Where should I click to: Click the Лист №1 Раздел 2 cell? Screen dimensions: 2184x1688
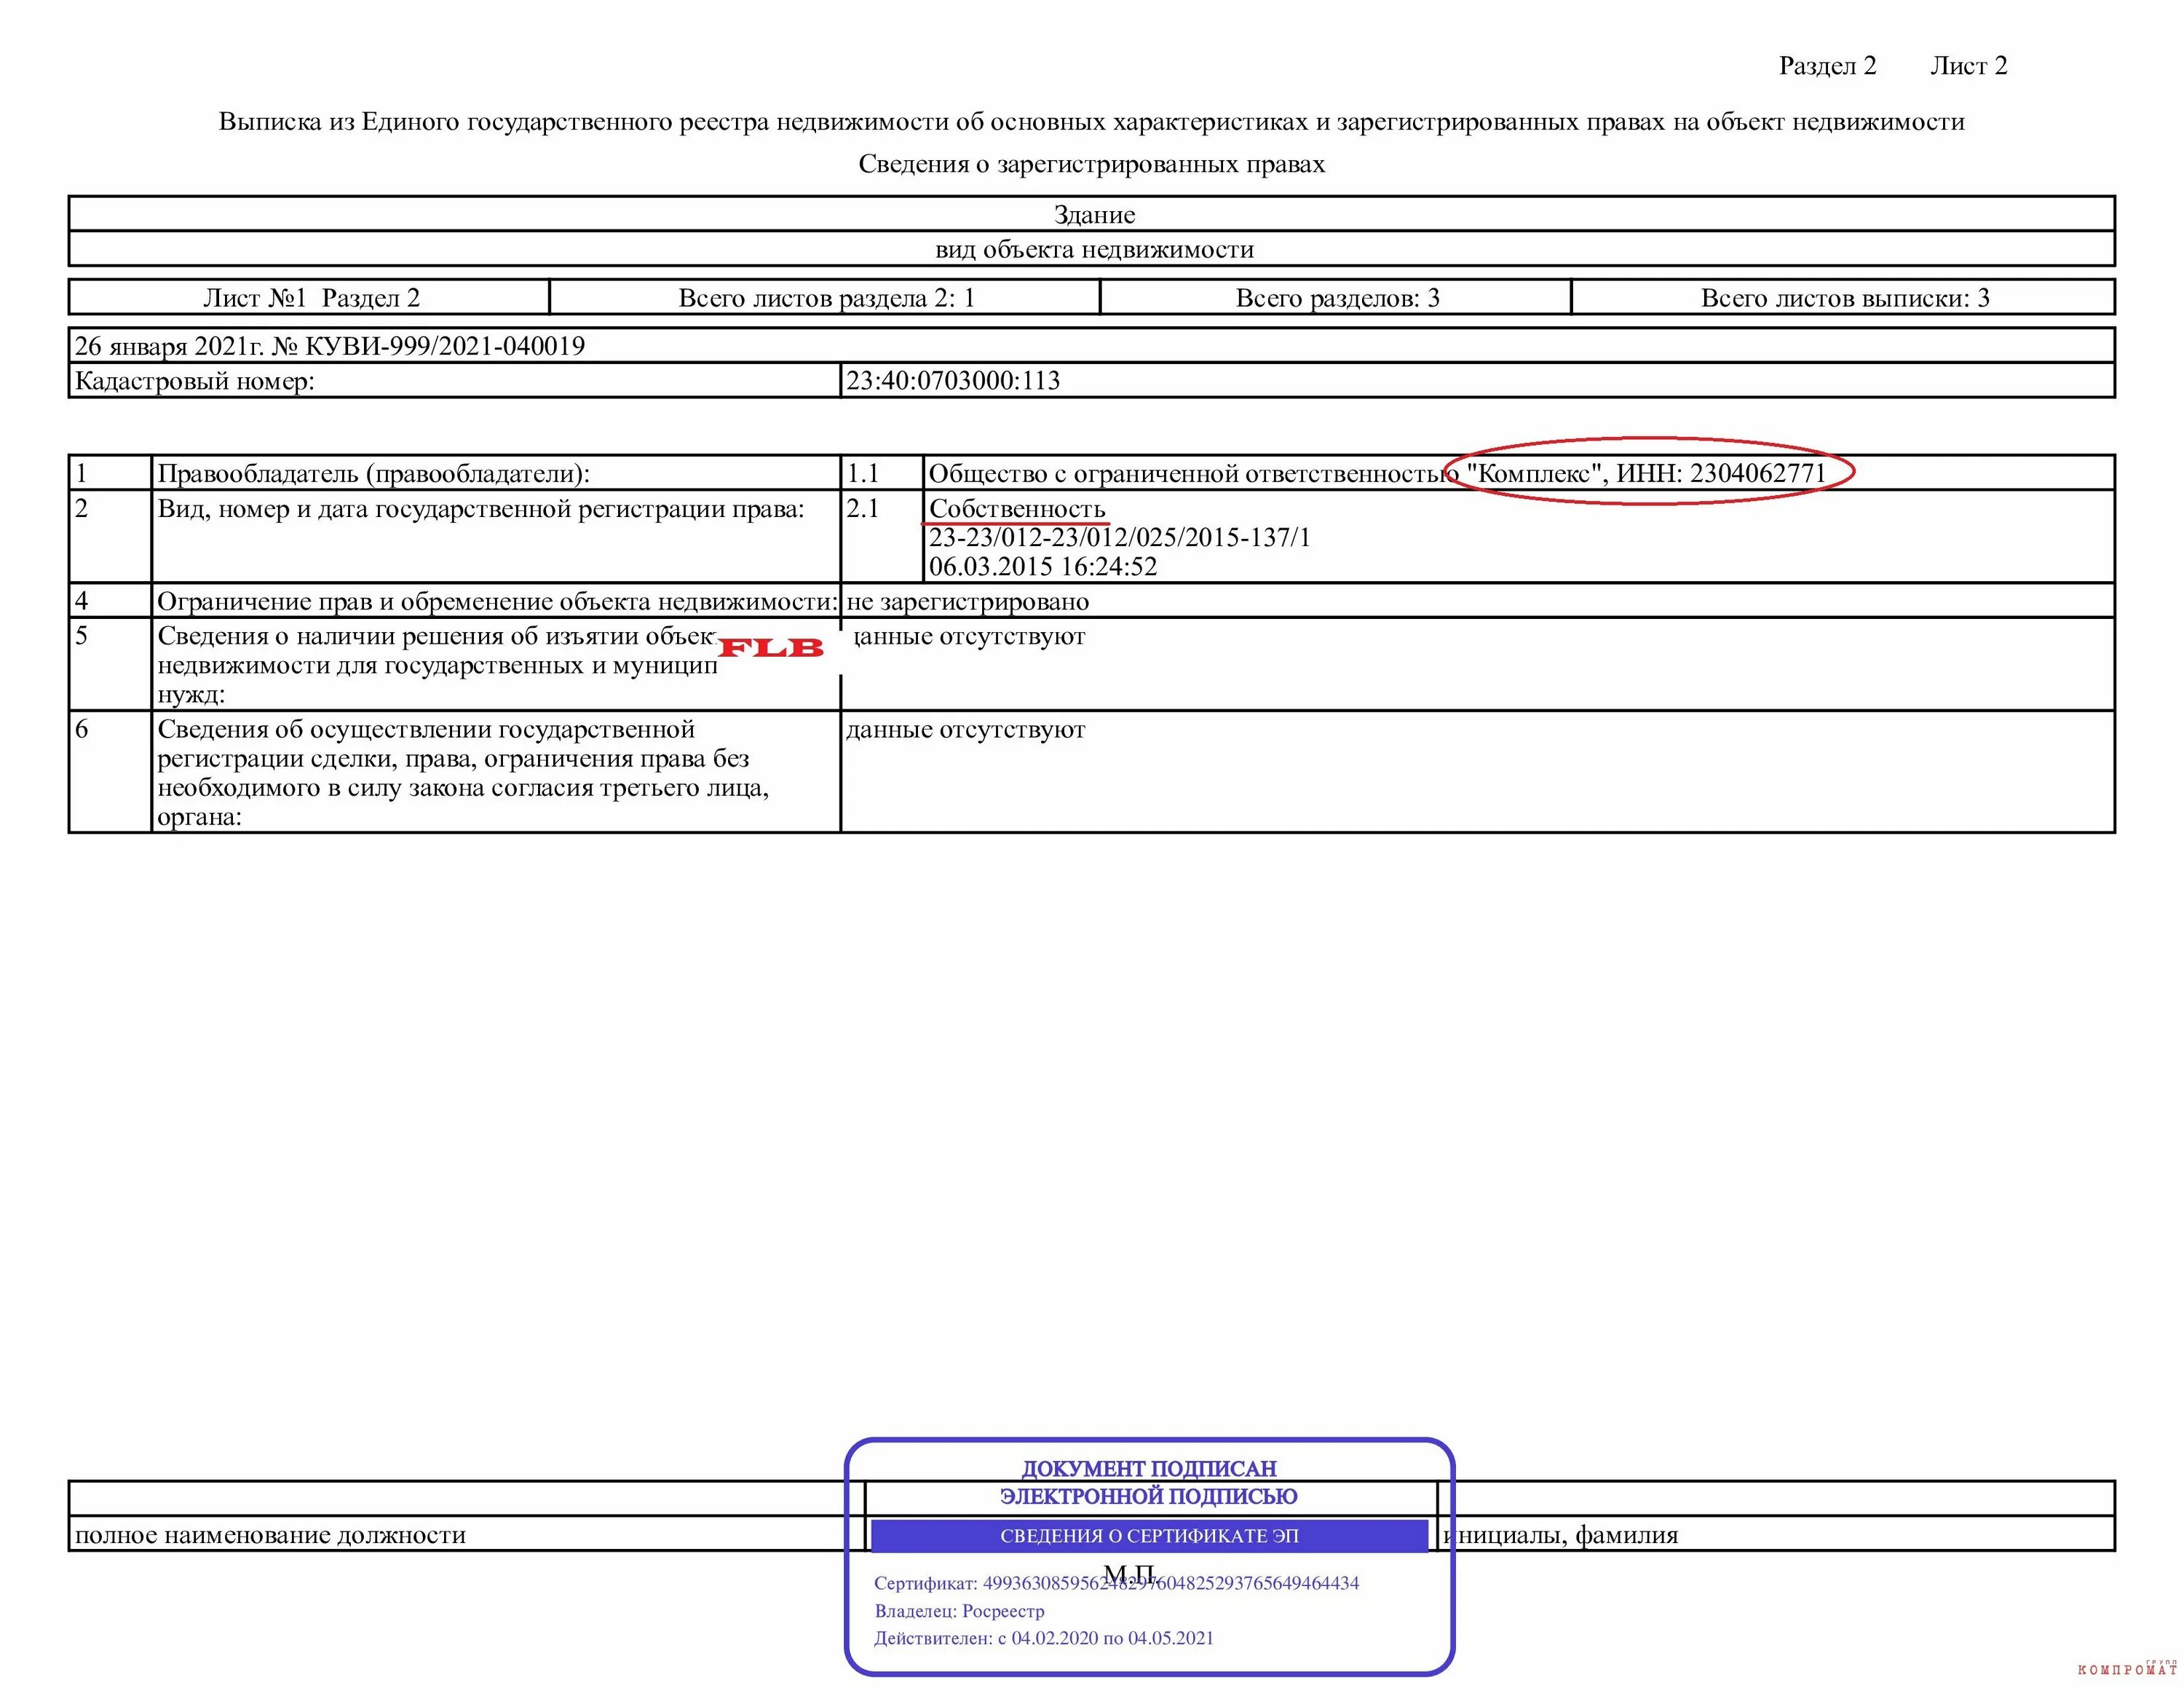311,298
